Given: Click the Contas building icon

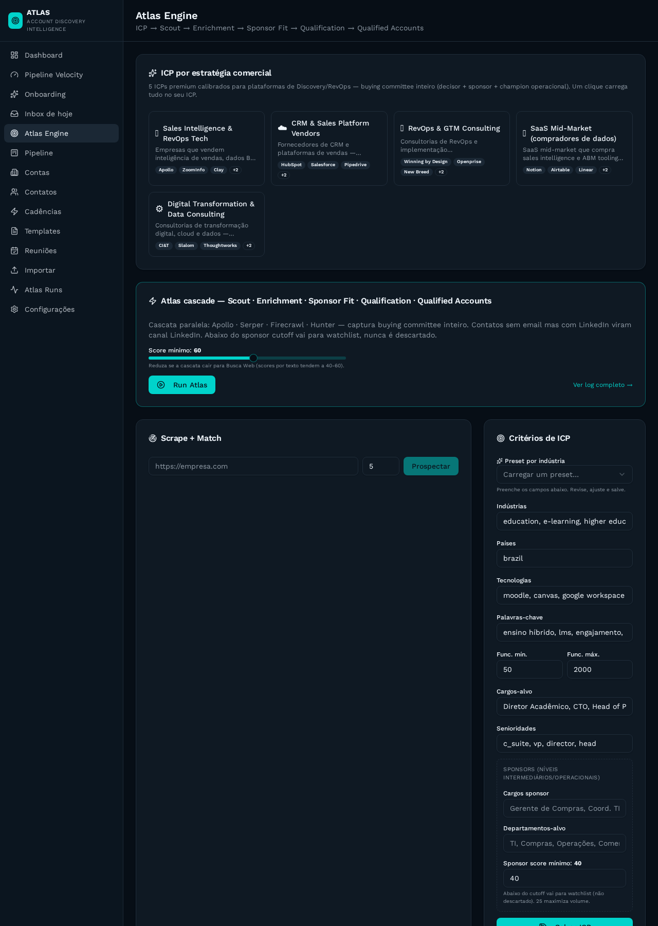Looking at the screenshot, I should 14,172.
